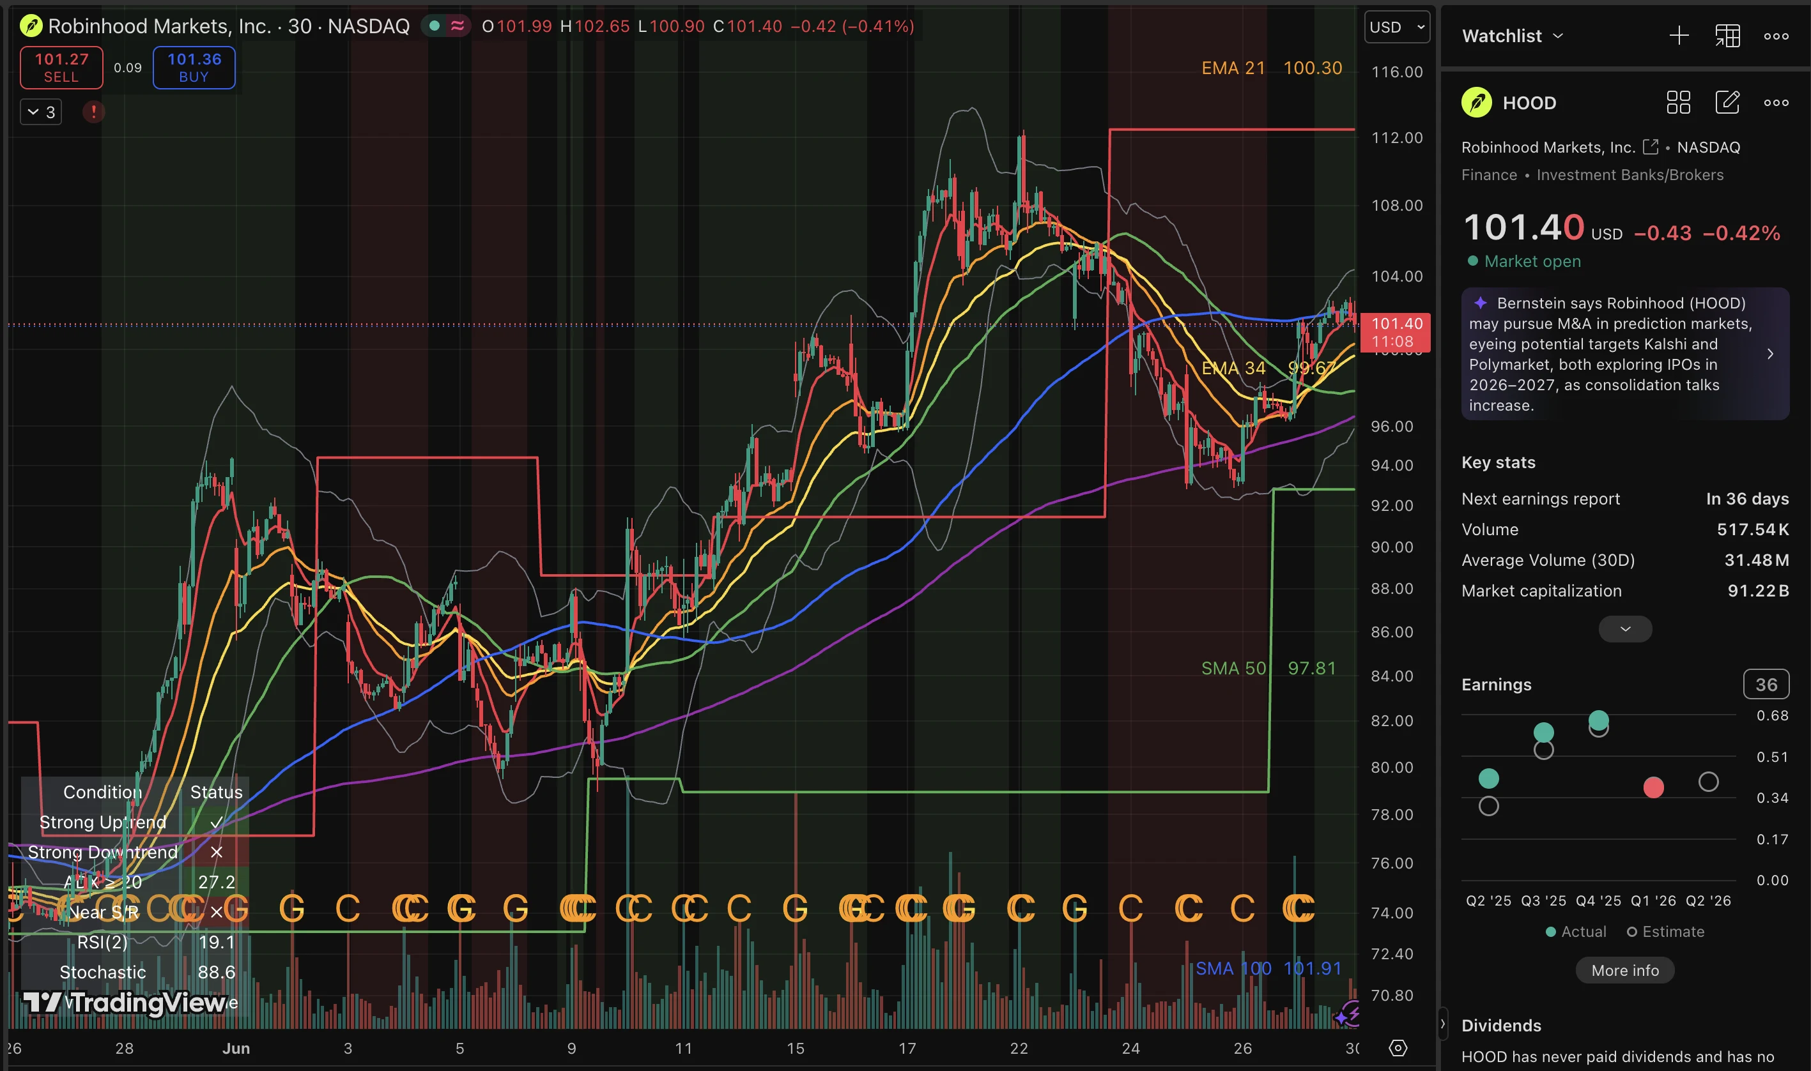The width and height of the screenshot is (1811, 1071).
Task: Open the USD currency dropdown
Action: pos(1398,27)
